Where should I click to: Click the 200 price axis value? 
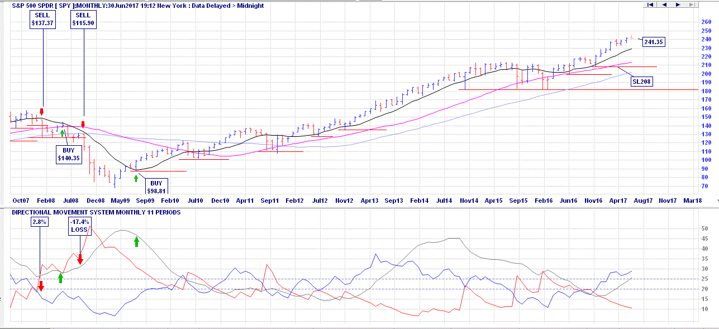click(706, 74)
